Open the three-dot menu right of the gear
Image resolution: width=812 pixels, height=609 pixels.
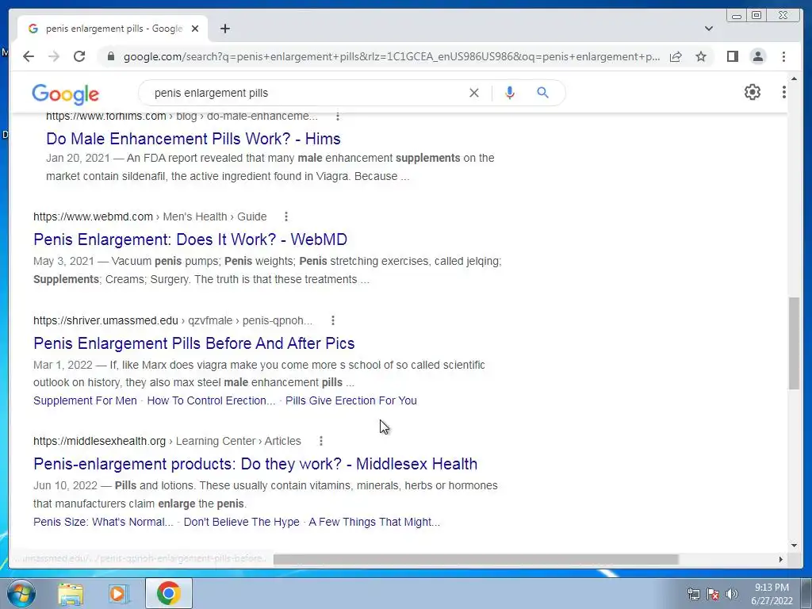pyautogui.click(x=784, y=92)
